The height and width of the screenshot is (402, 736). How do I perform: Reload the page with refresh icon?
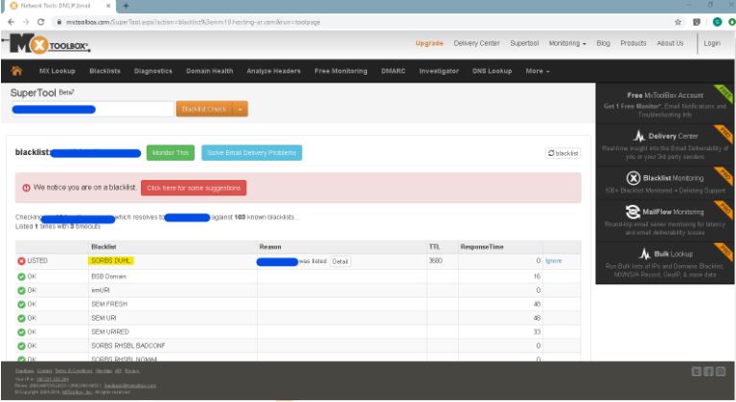click(x=41, y=22)
